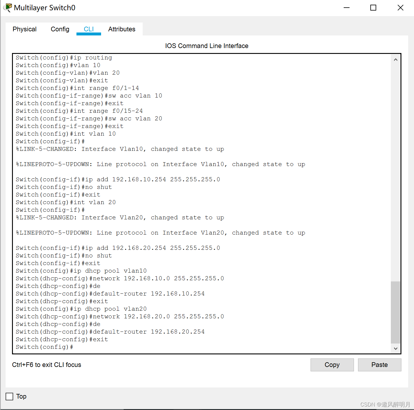Click the 'Switch(config)#int vlan 20' line
414x410 pixels.
[x=66, y=202]
